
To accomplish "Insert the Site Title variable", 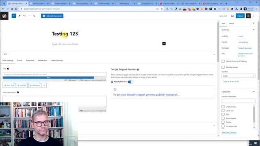I will click(22, 85).
